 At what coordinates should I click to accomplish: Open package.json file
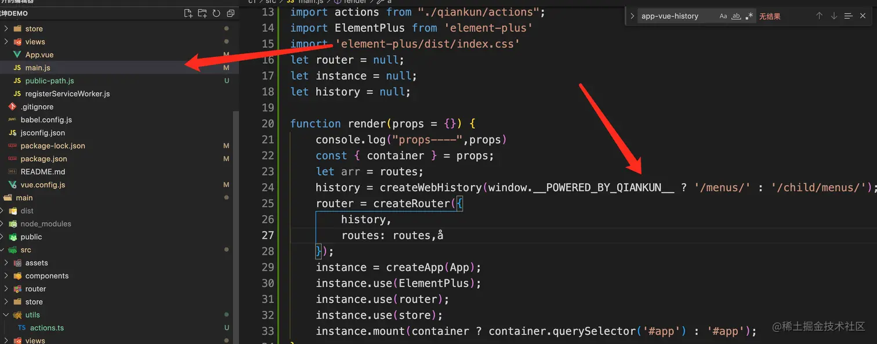click(x=44, y=158)
